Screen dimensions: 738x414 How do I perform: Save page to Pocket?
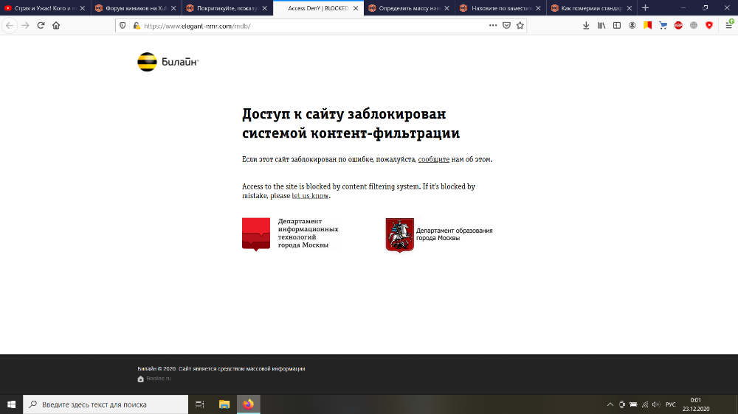pos(506,25)
